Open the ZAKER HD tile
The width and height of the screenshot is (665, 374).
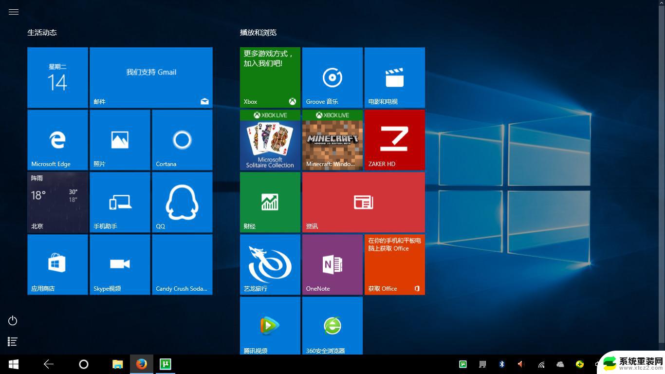pyautogui.click(x=395, y=140)
